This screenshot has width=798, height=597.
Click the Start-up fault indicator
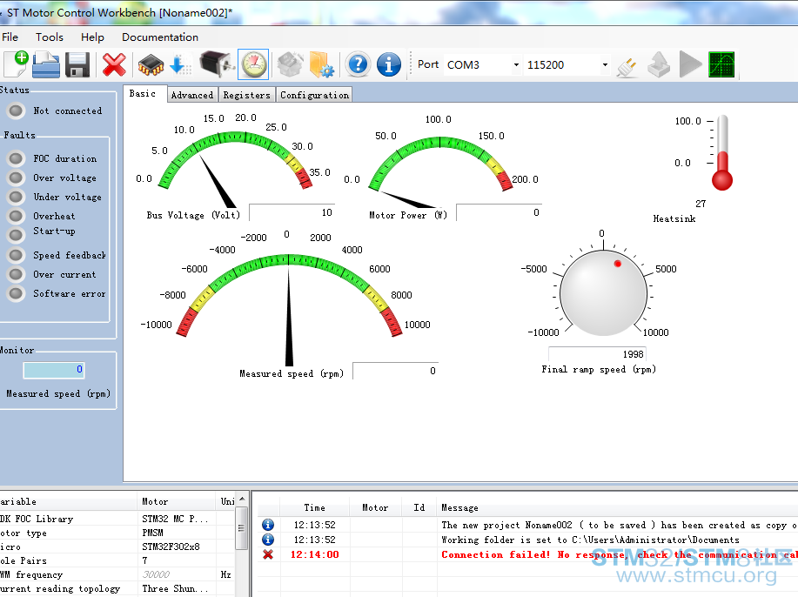[16, 235]
